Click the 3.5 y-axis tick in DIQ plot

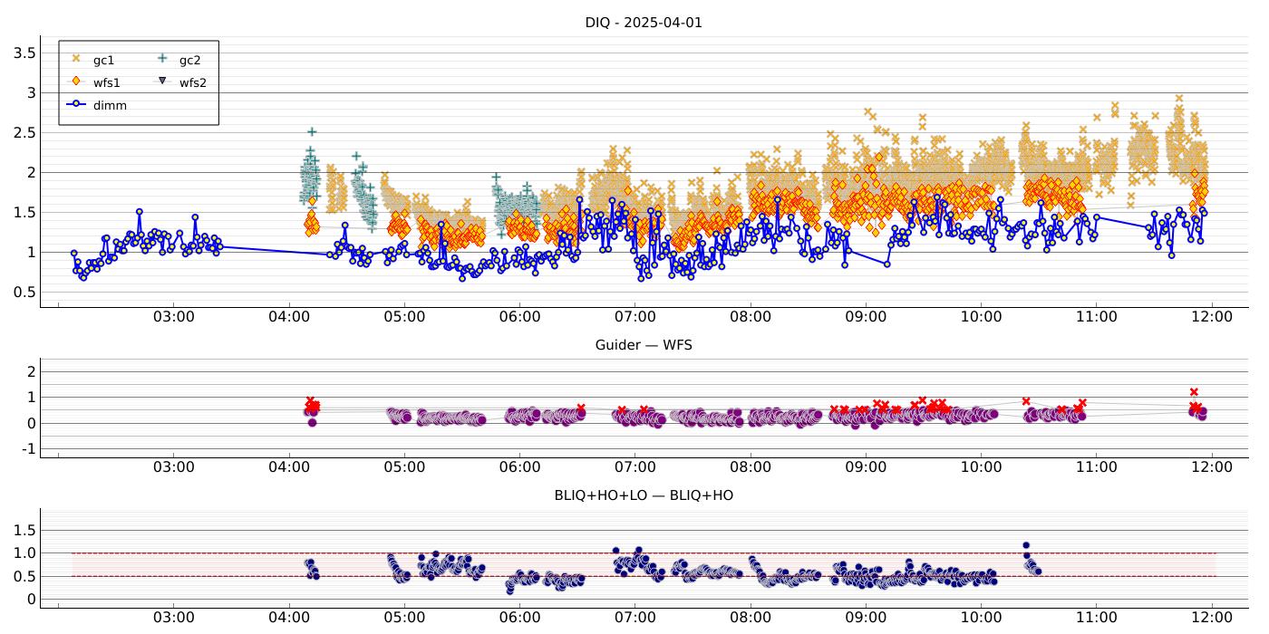[x=24, y=53]
